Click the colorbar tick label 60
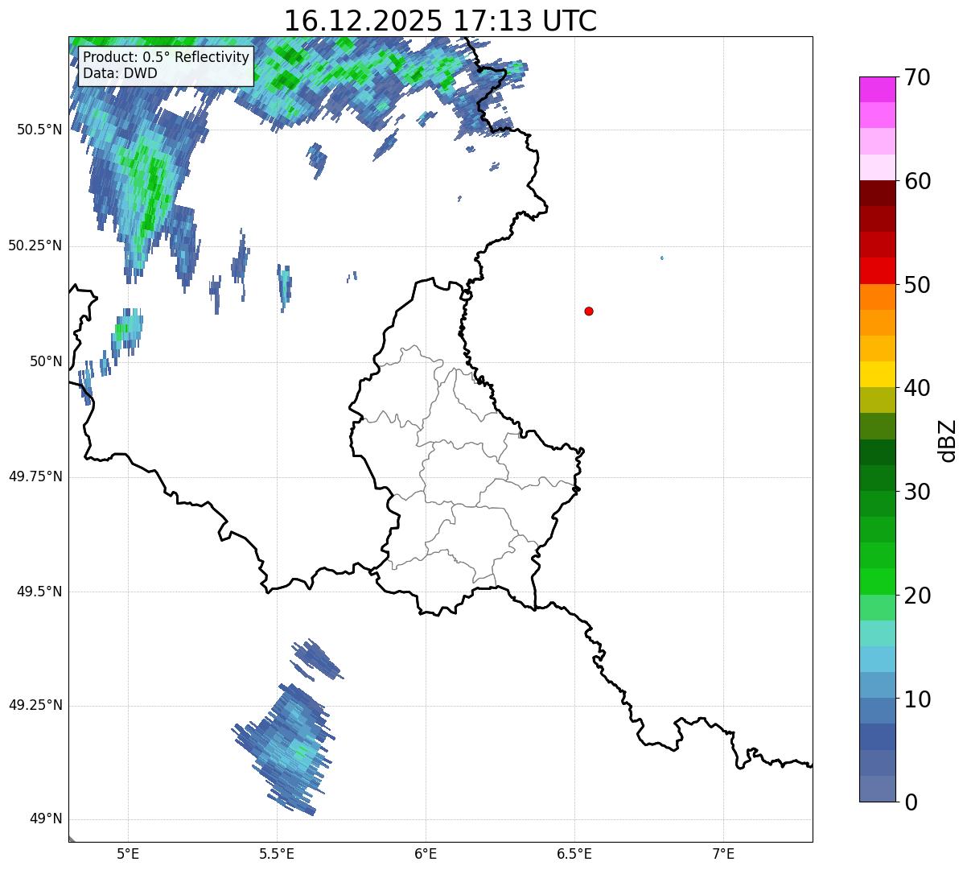The image size is (967, 870). [x=917, y=181]
